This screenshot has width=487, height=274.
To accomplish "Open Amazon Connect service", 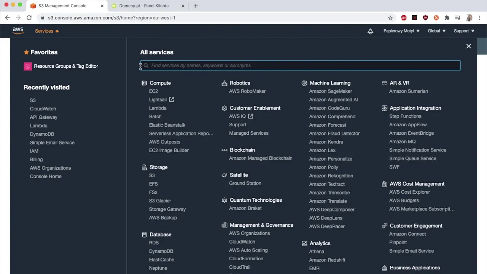I will (x=407, y=234).
